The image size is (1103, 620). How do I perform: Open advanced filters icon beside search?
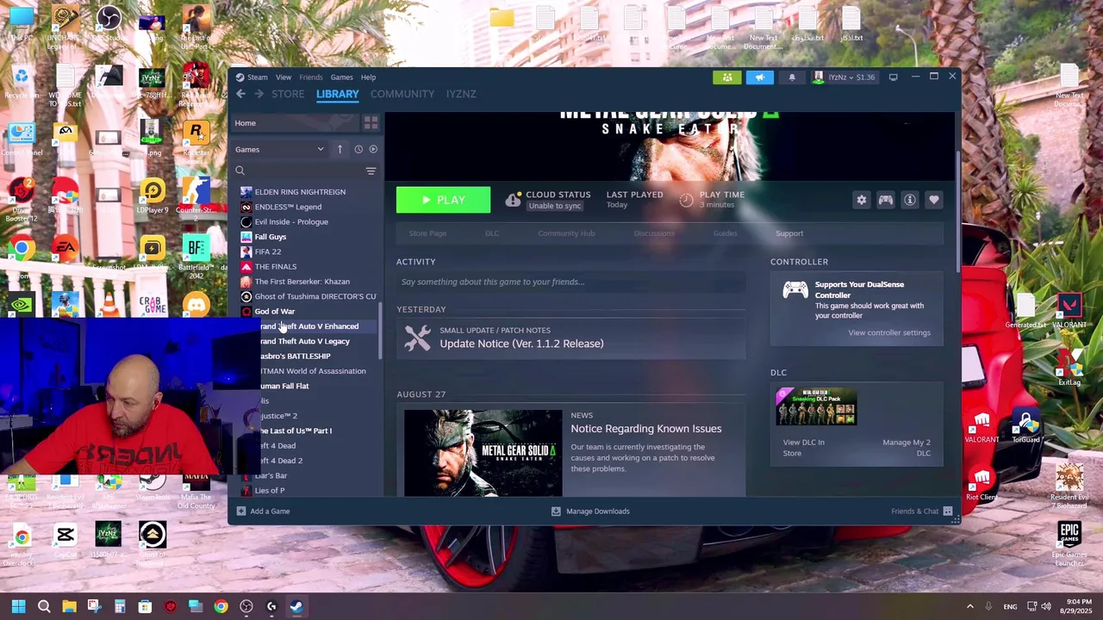pos(371,171)
